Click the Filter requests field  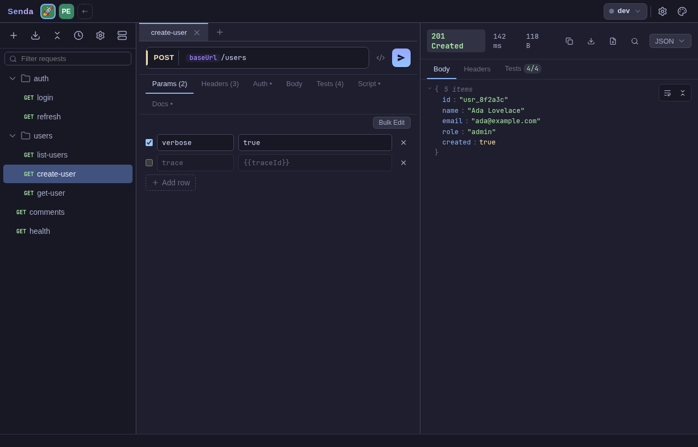pos(68,59)
